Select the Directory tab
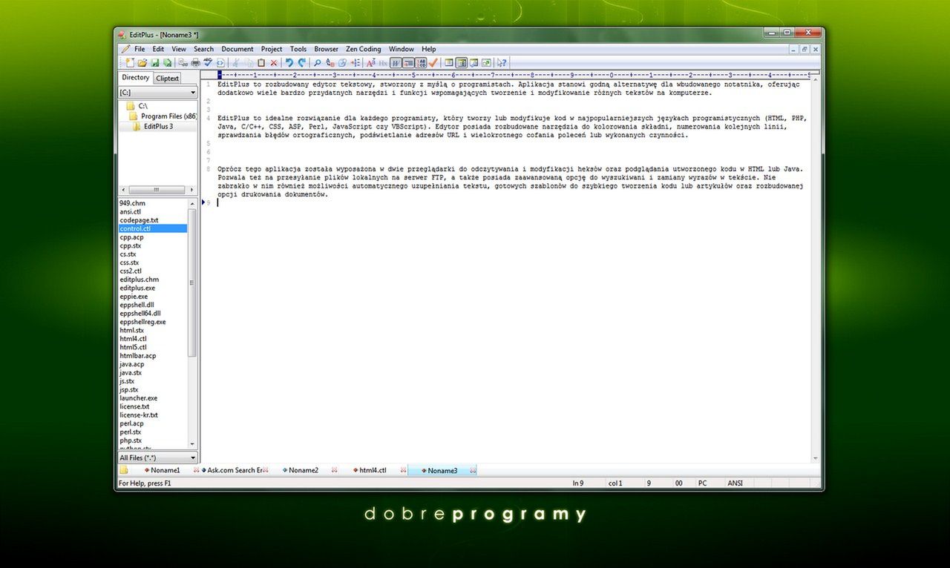The width and height of the screenshot is (950, 568). coord(136,77)
